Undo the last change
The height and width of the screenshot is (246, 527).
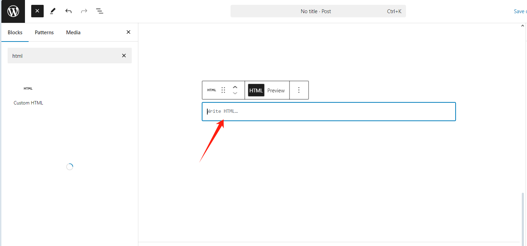(x=68, y=11)
